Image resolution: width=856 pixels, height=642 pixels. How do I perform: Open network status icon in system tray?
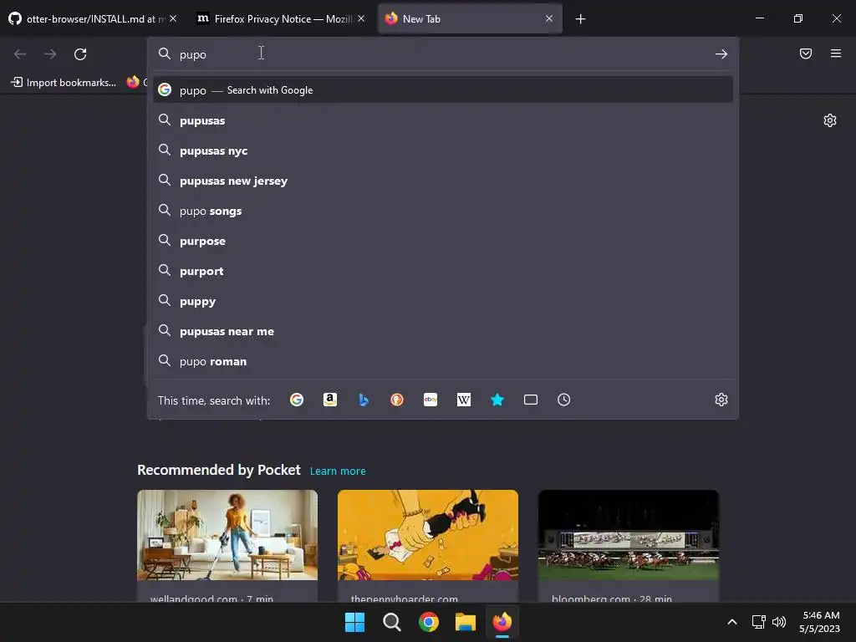tap(758, 622)
